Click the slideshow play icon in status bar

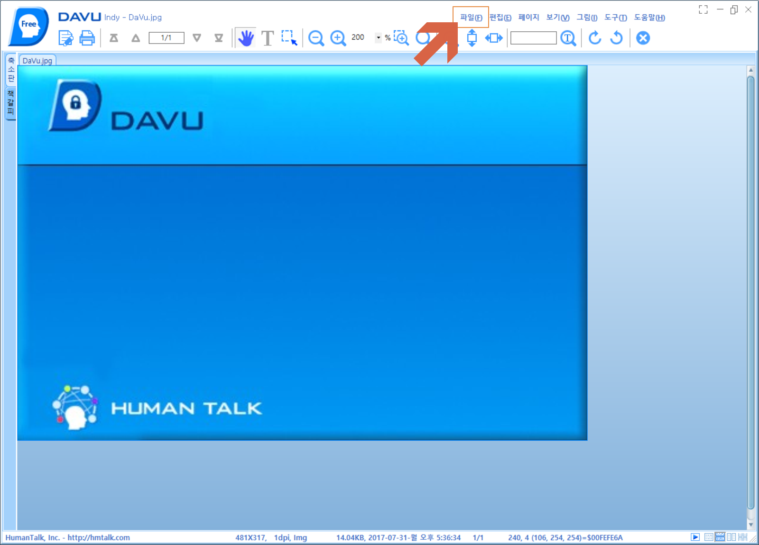[x=695, y=537]
